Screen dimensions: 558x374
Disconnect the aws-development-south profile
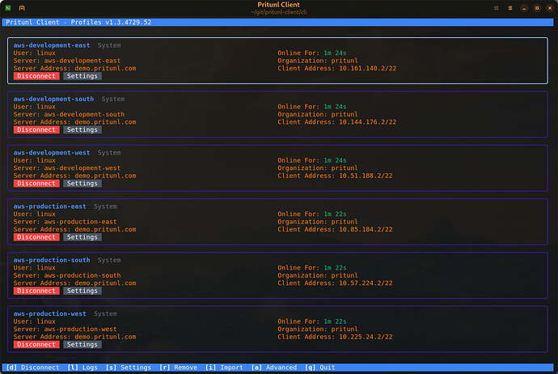[x=36, y=130]
